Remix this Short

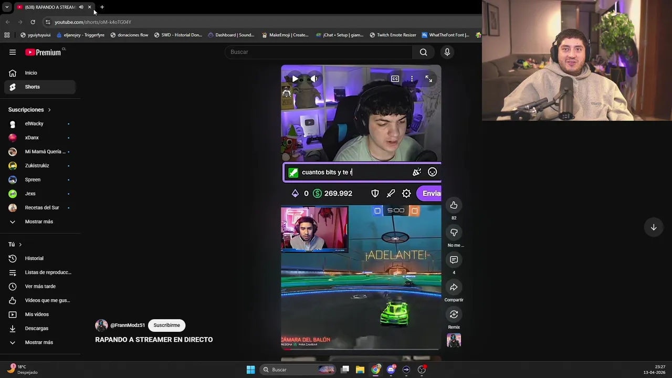454,314
